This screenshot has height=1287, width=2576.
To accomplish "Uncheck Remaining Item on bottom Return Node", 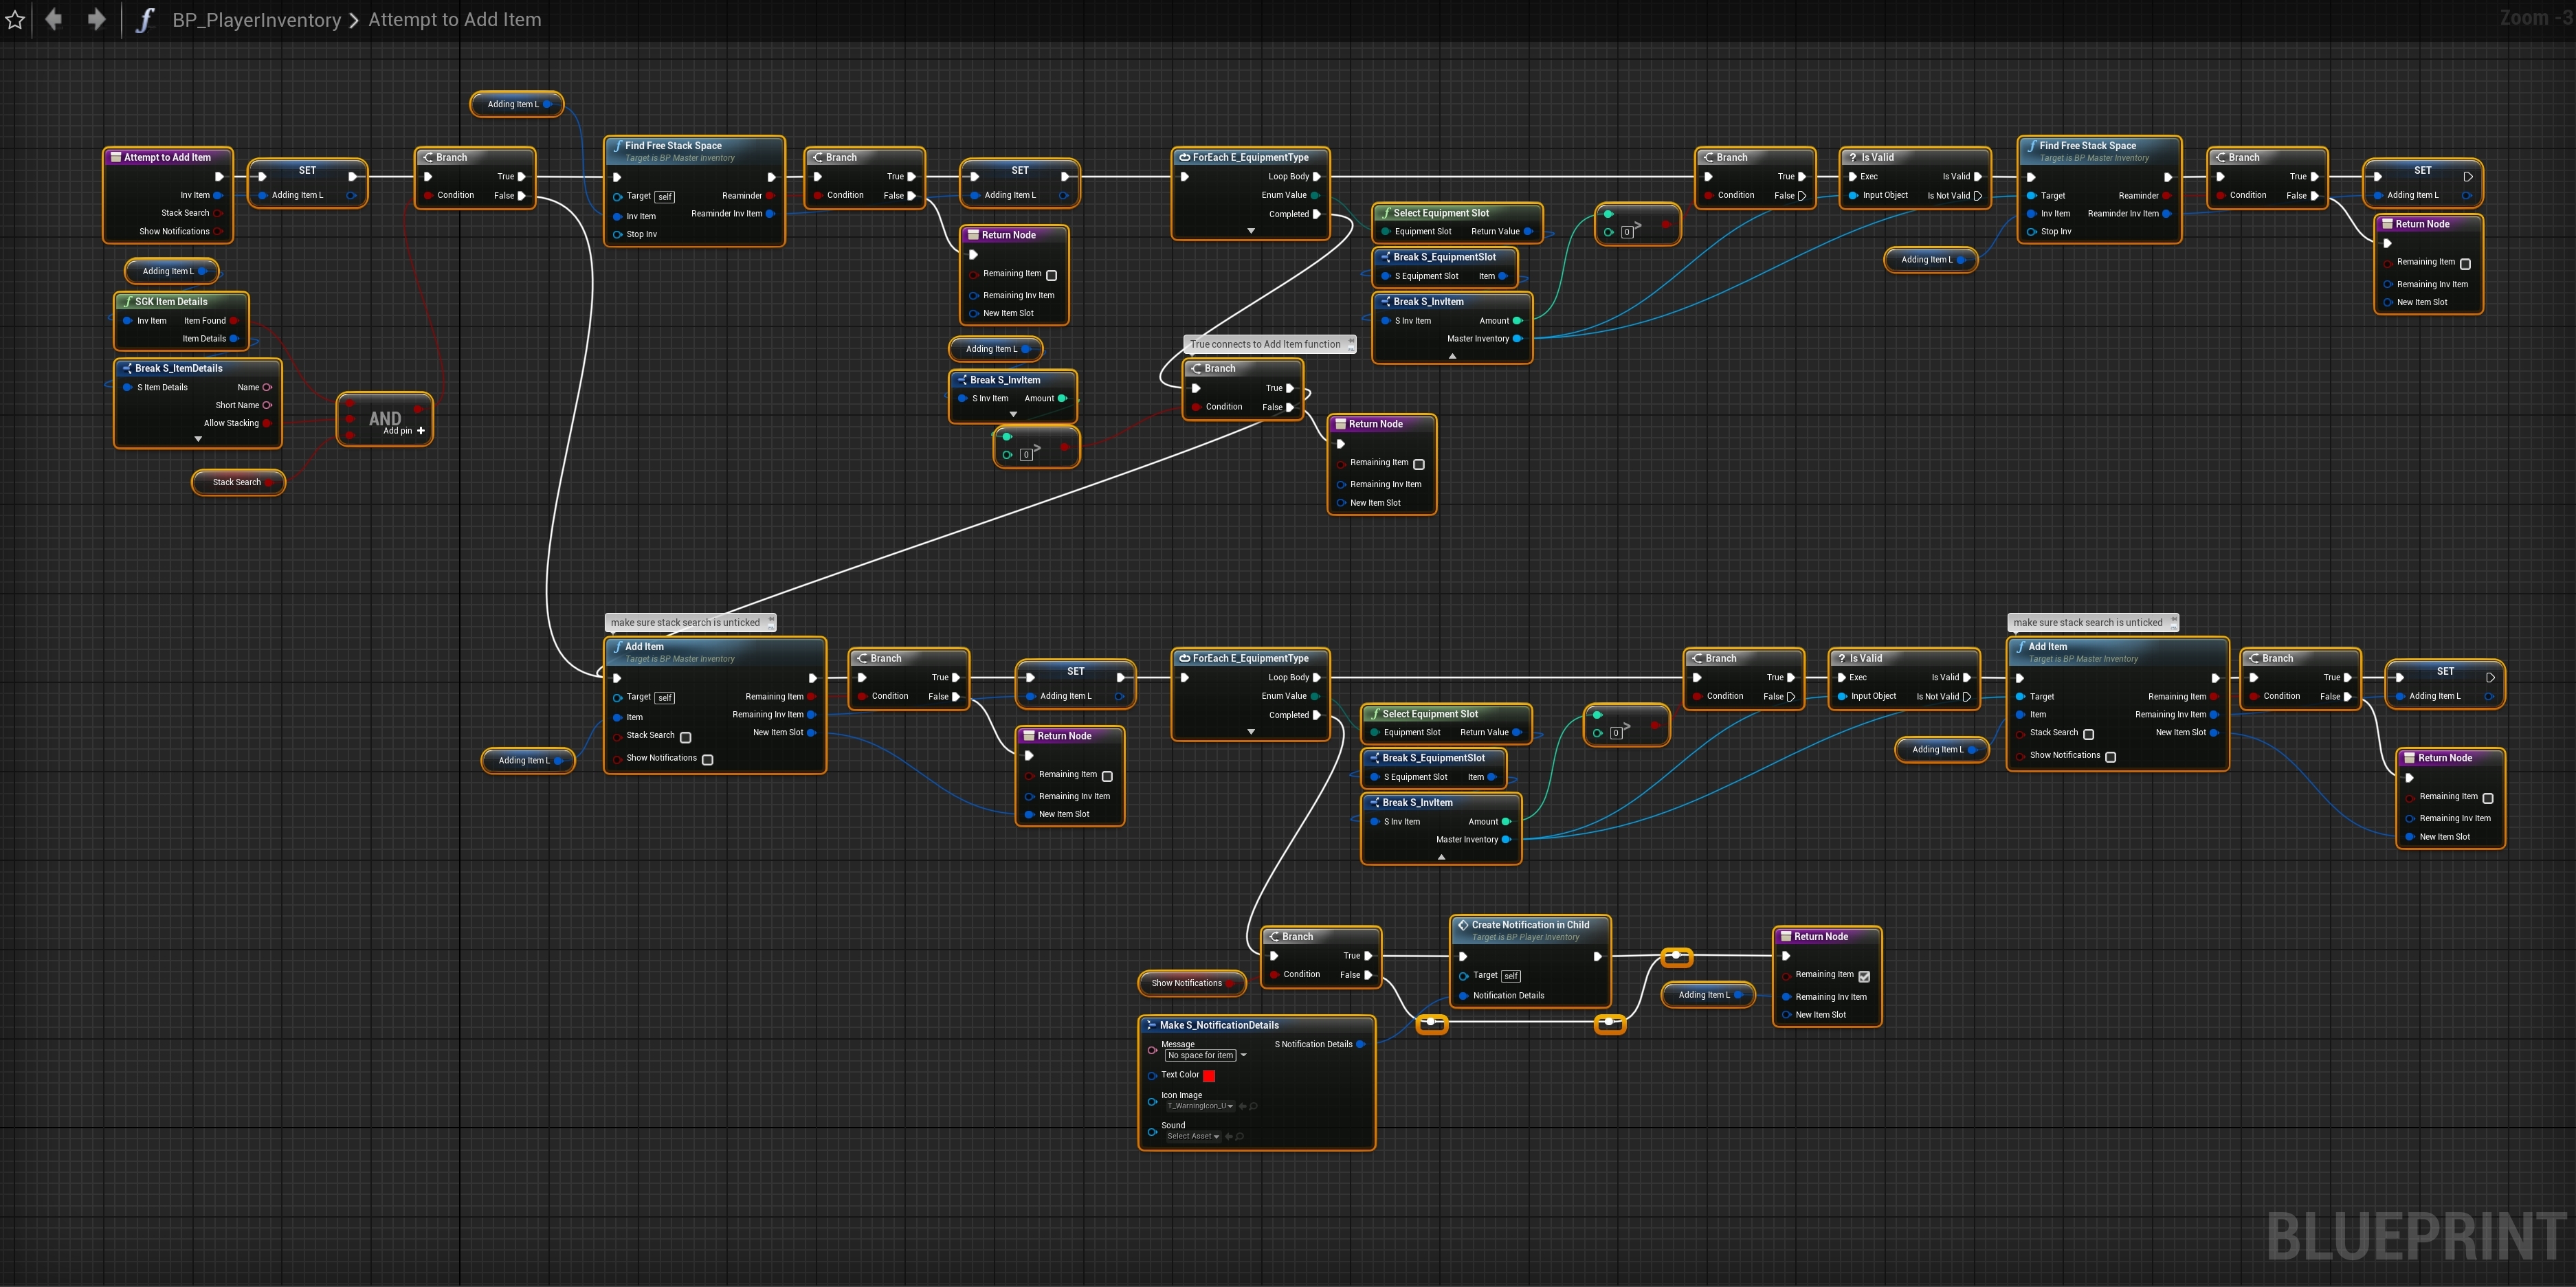I will click(1864, 976).
